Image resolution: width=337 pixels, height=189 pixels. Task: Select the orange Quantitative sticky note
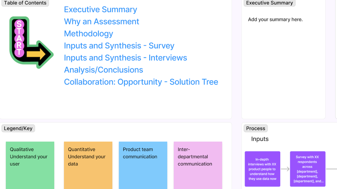[x=88, y=165]
